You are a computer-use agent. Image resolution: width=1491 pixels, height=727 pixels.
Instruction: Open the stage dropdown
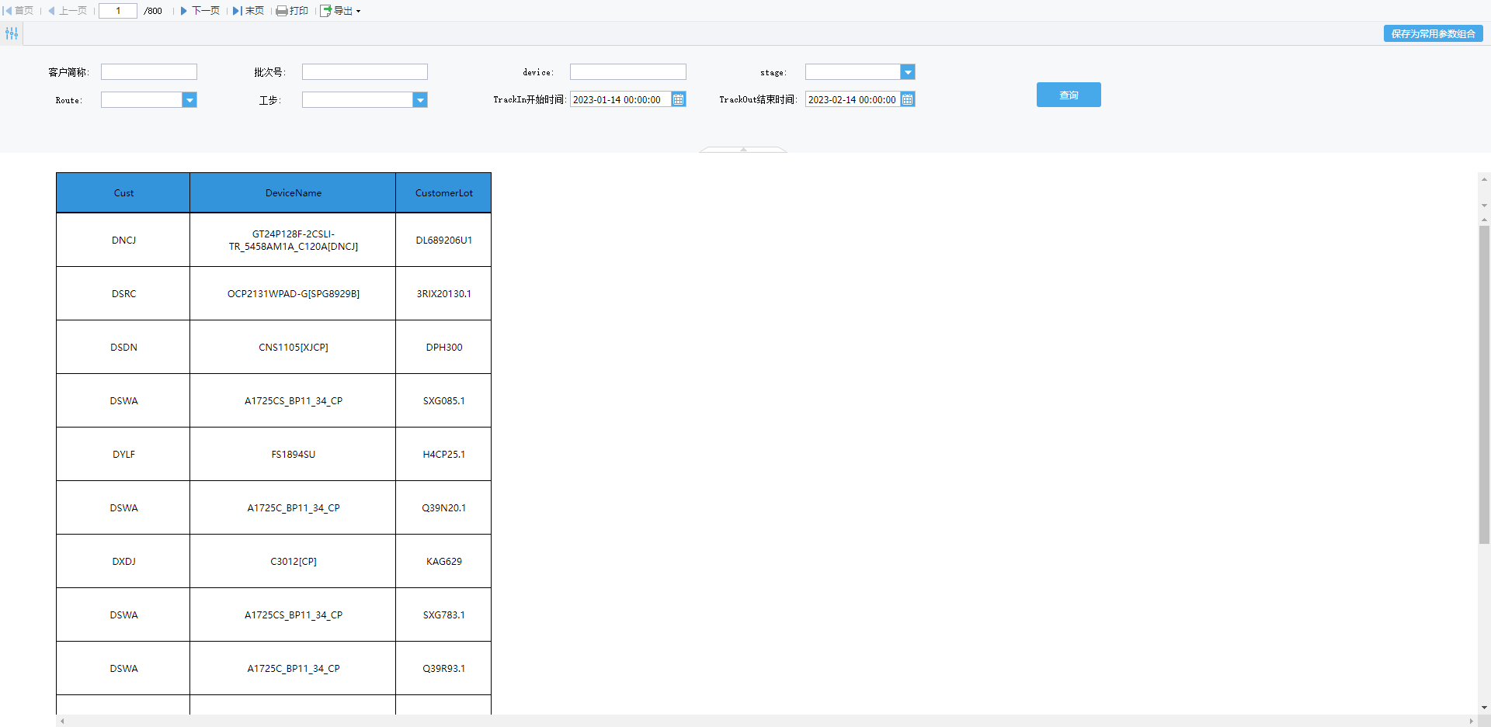click(907, 72)
